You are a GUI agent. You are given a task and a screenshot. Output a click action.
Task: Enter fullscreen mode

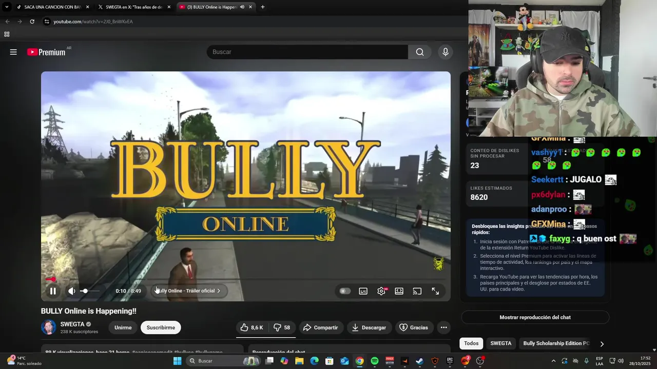(x=435, y=291)
